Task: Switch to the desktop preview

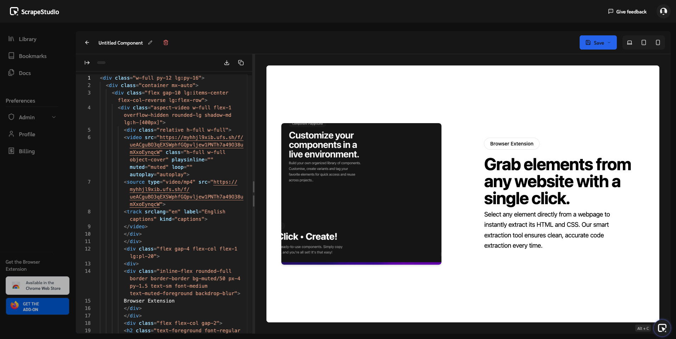Action: click(x=630, y=42)
